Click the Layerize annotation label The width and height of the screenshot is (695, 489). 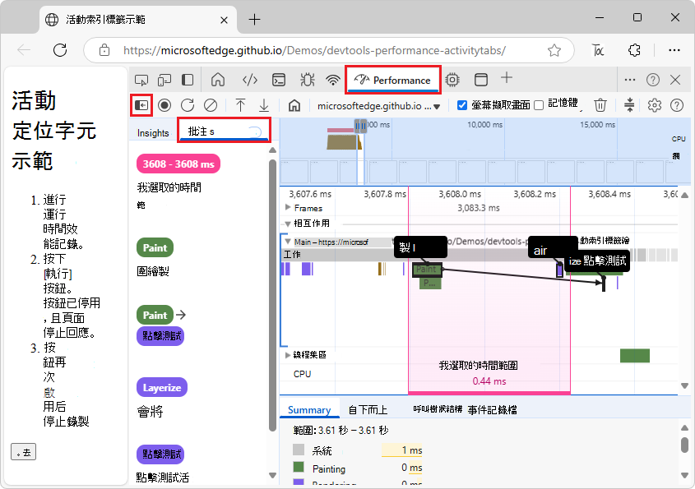click(162, 388)
